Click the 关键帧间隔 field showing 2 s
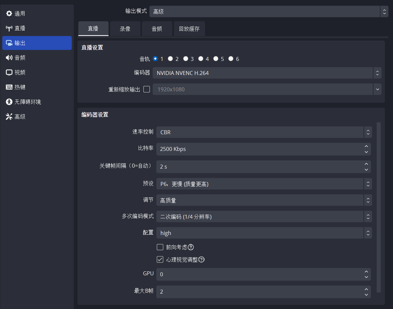 point(264,167)
